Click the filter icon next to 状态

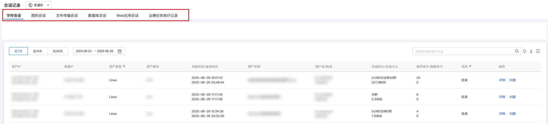tap(470, 67)
